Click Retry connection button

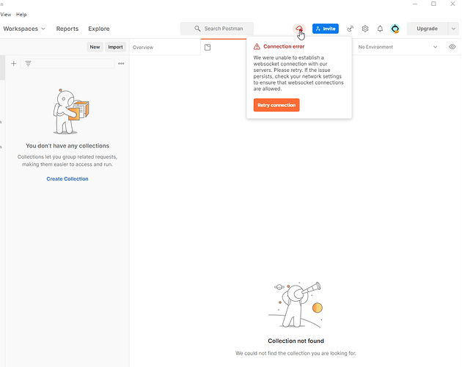click(x=276, y=105)
